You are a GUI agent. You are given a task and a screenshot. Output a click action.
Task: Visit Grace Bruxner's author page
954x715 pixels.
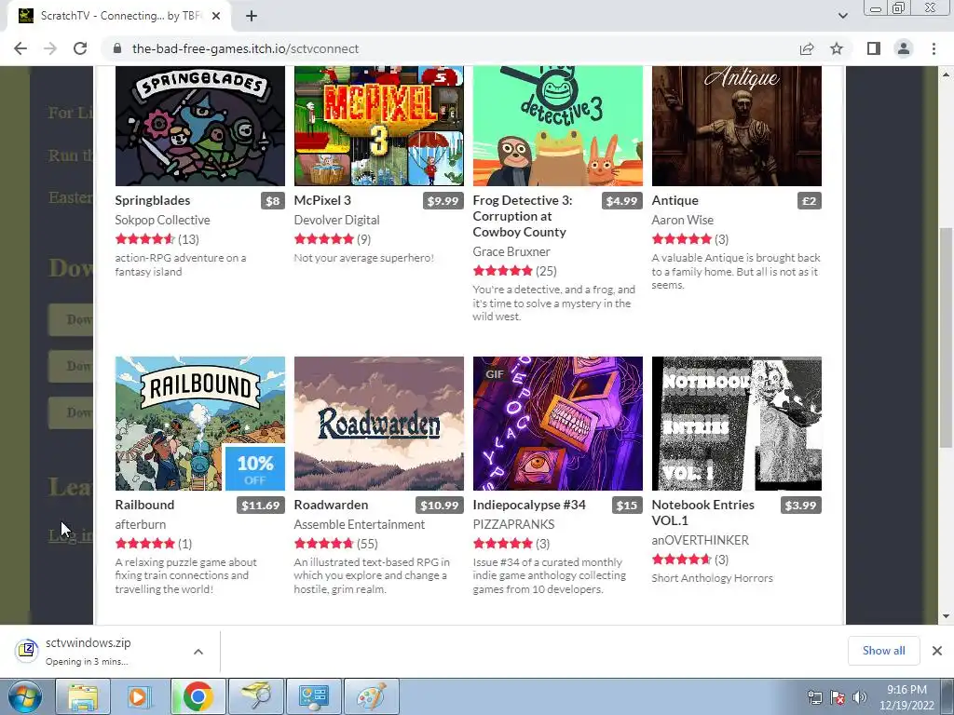[511, 251]
